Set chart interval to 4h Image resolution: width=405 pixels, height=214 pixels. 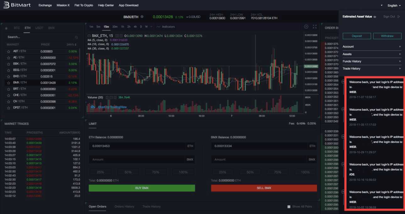pyautogui.click(x=135, y=27)
